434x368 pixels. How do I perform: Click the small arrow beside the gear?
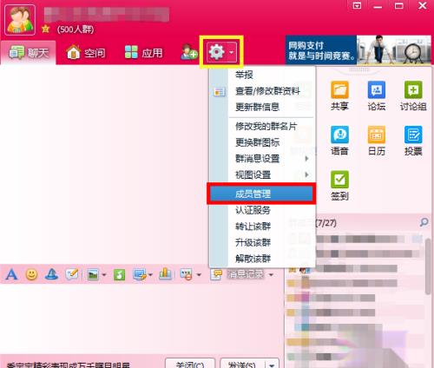(232, 53)
